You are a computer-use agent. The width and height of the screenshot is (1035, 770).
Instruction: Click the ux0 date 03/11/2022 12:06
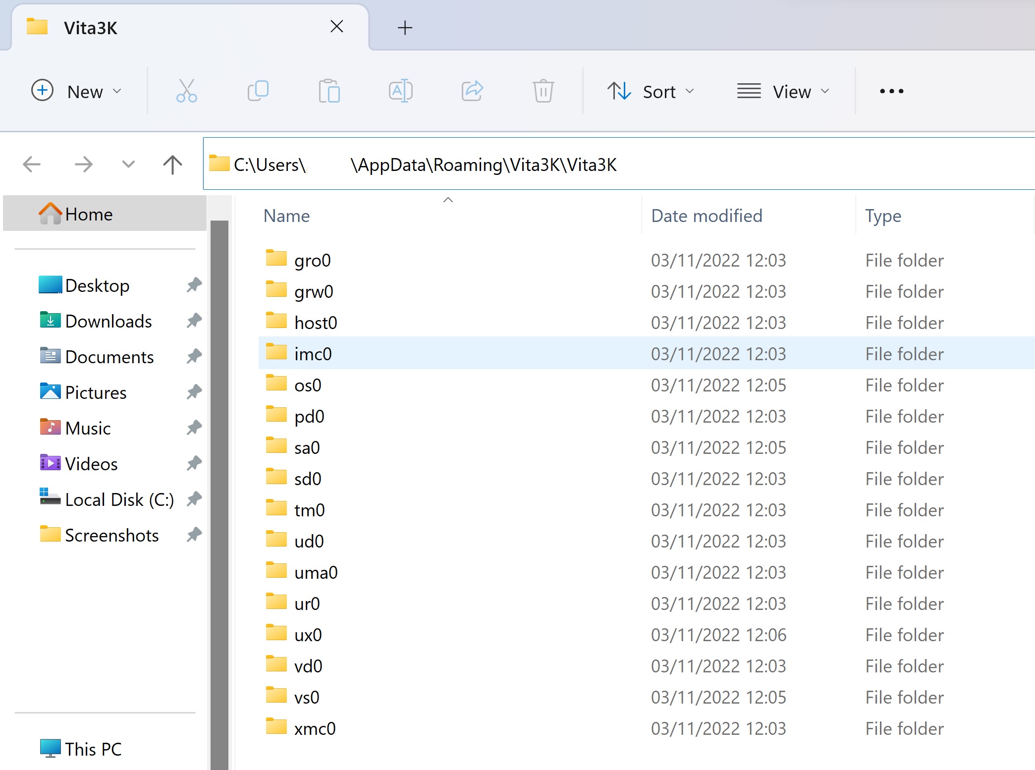point(718,634)
